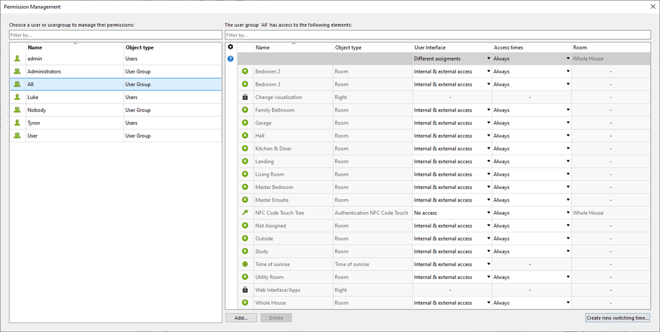660x332 pixels.
Task: Click the green room icon beside Garage
Action: (245, 123)
